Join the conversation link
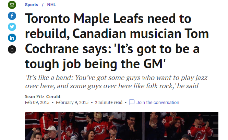This screenshot has height=140, width=228. pos(158,102)
